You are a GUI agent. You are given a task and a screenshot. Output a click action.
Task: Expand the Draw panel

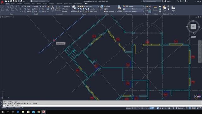point(12,14)
